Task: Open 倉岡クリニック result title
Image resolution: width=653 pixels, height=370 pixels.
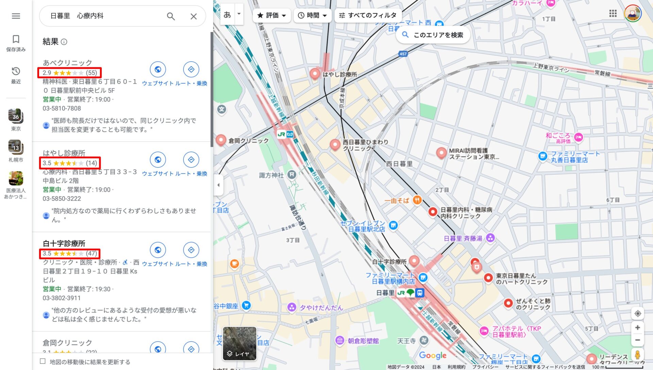Action: [67, 342]
